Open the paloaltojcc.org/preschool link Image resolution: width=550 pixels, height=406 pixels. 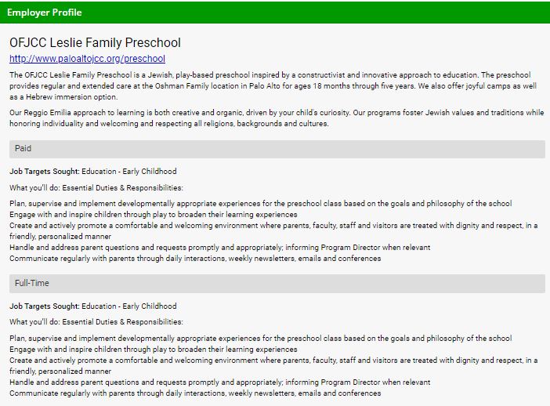(x=87, y=59)
